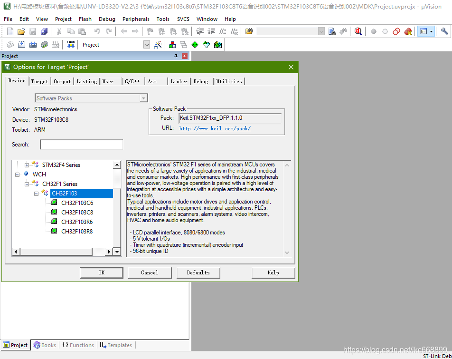Click the Project Window layout icon
The width and height of the screenshot is (452, 359).
423,31
